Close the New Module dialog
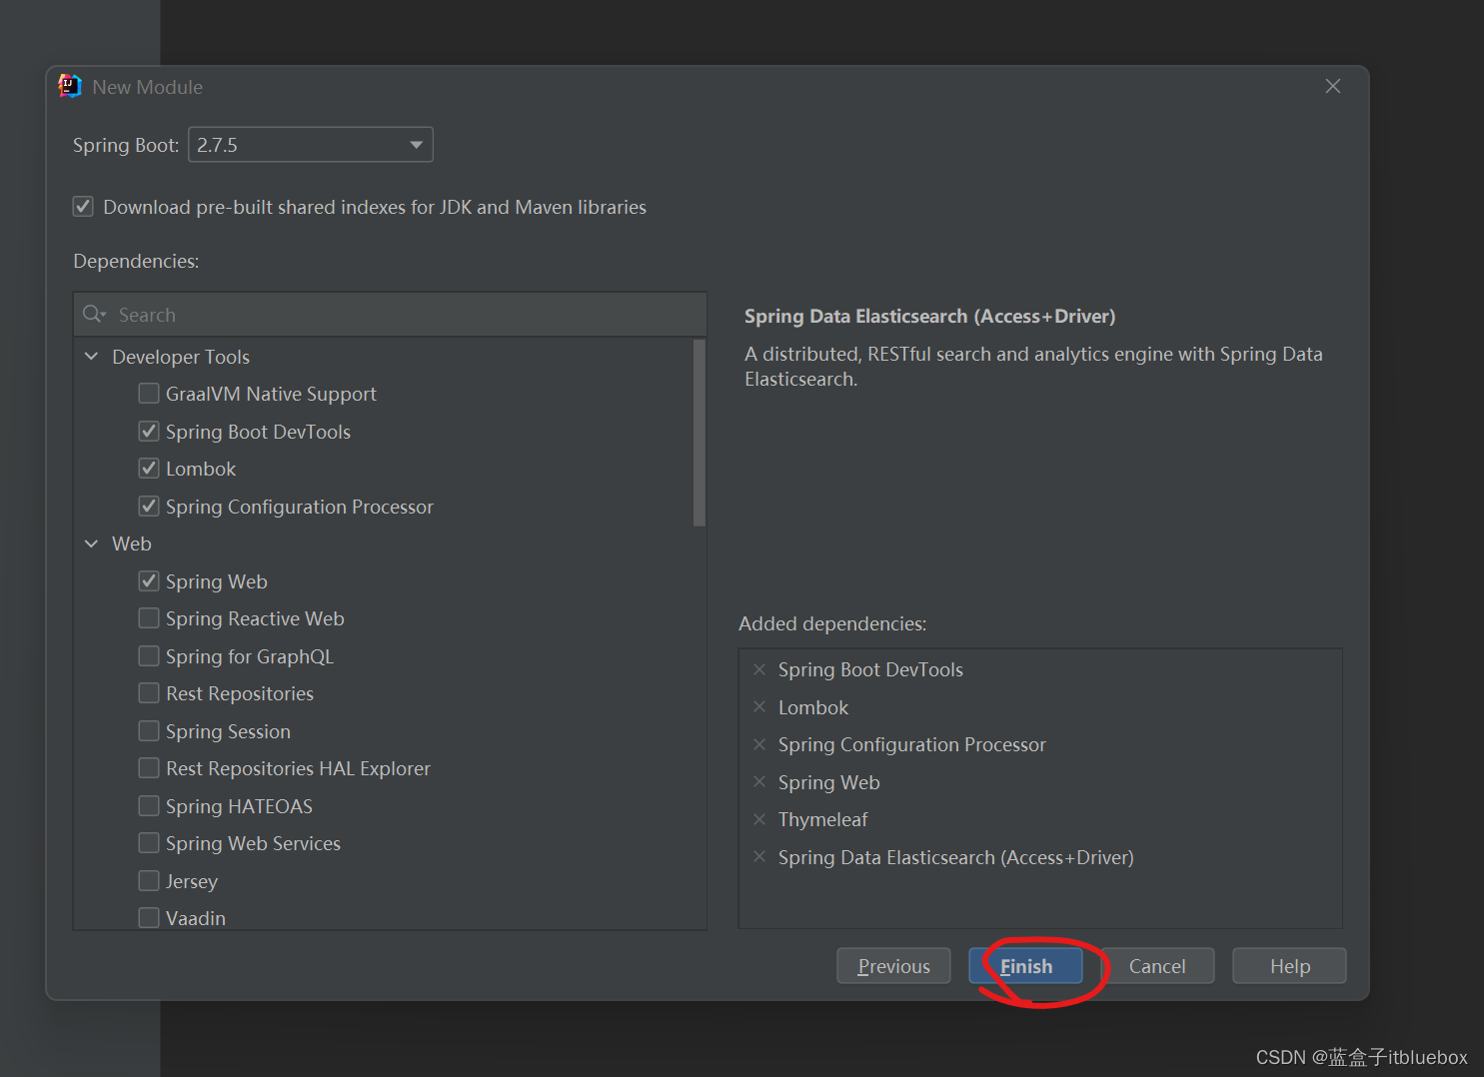Viewport: 1484px width, 1077px height. coord(1332,86)
